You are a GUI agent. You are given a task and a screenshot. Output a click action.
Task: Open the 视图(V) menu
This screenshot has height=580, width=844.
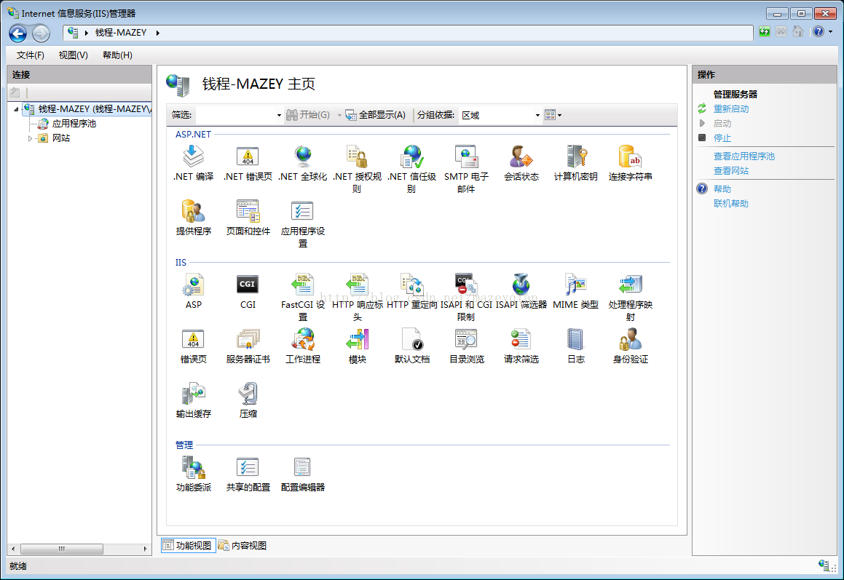(x=74, y=55)
